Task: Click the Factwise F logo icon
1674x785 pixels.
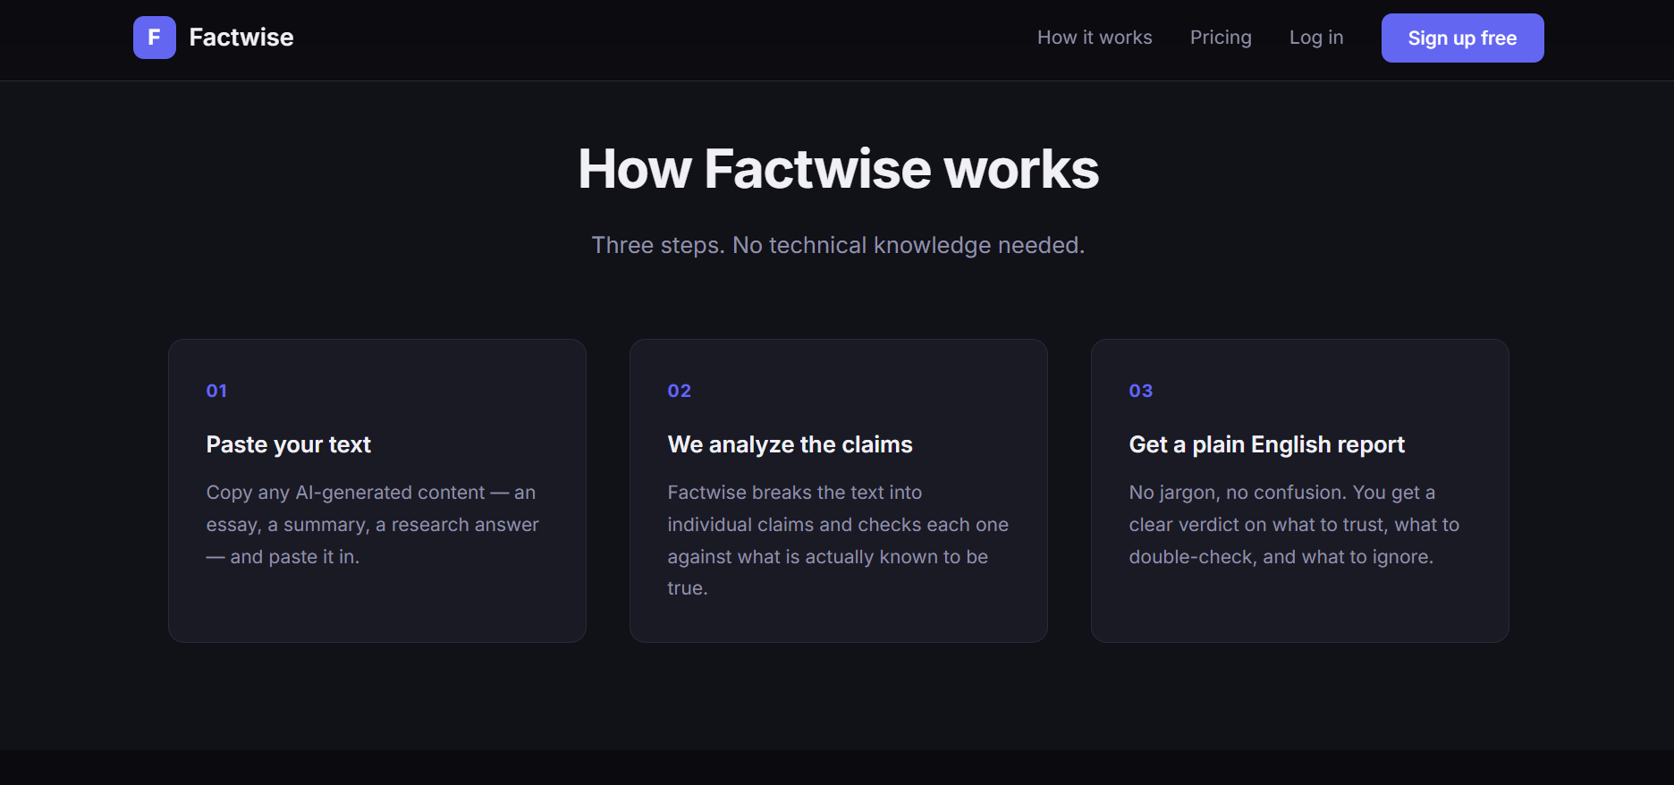Action: (x=155, y=38)
